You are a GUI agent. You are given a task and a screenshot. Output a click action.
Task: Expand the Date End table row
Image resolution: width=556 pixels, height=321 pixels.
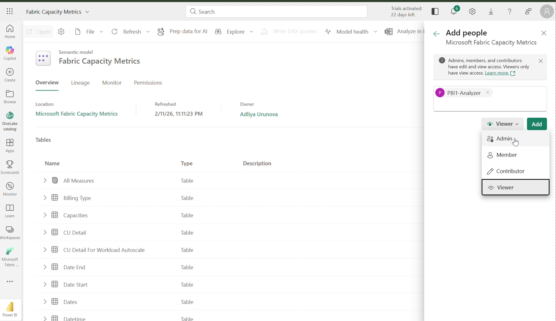click(45, 267)
